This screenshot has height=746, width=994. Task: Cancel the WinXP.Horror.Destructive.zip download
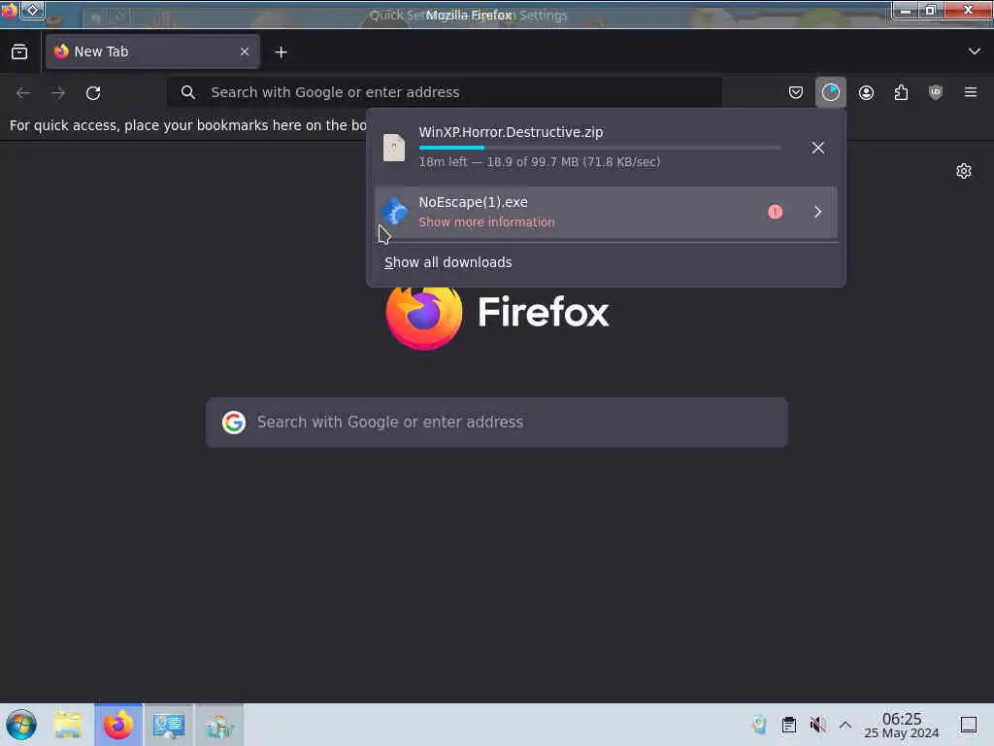click(817, 148)
